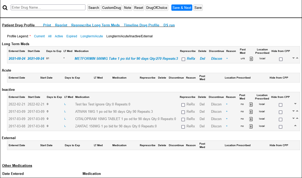Viewport: 302px width, 178px height.
Task: Add reason with plus on Citalopram row
Action: [x=227, y=119]
